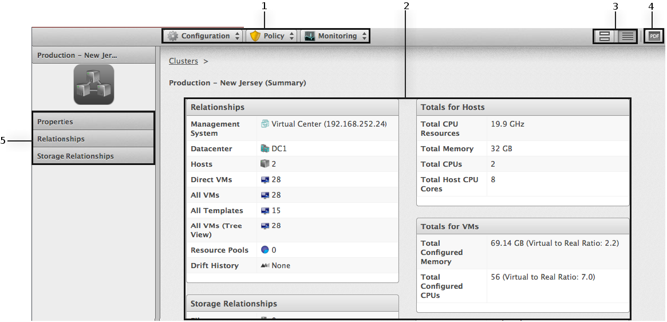667x322 pixels.
Task: Expand the Relationships accordion in sidebar
Action: pyautogui.click(x=93, y=139)
